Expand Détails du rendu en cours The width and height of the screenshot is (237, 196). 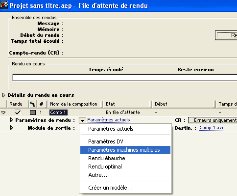tap(3, 95)
